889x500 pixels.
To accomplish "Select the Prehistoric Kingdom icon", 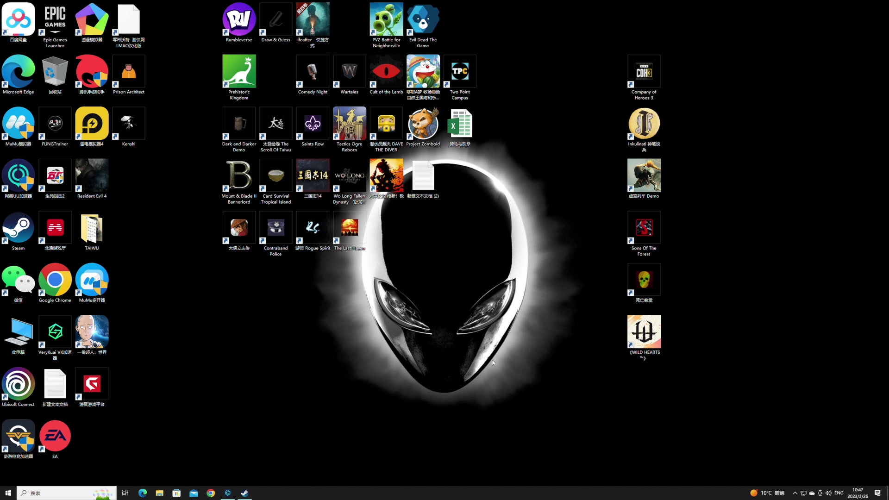I will 239,77.
